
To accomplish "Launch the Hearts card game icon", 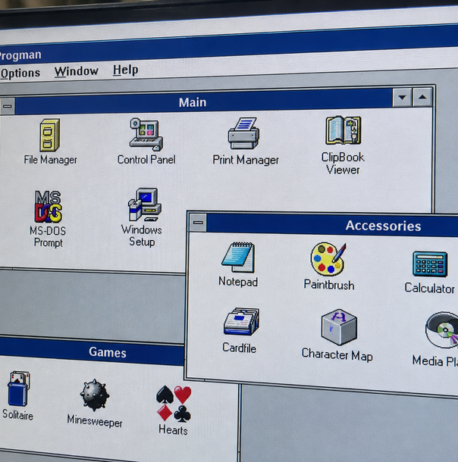I will point(174,404).
